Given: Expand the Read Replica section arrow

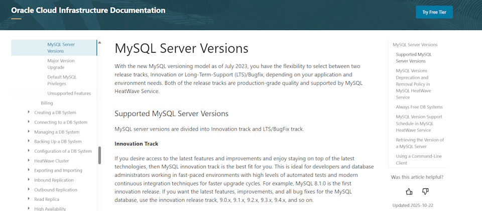Looking at the screenshot, I should [x=29, y=199].
